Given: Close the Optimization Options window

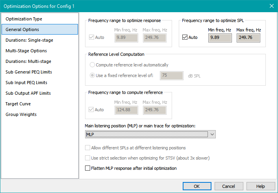Looking at the screenshot, I should 272,6.
